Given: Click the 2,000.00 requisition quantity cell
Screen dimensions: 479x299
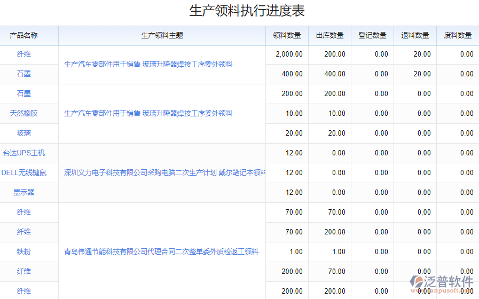Looking at the screenshot, I should point(289,54).
